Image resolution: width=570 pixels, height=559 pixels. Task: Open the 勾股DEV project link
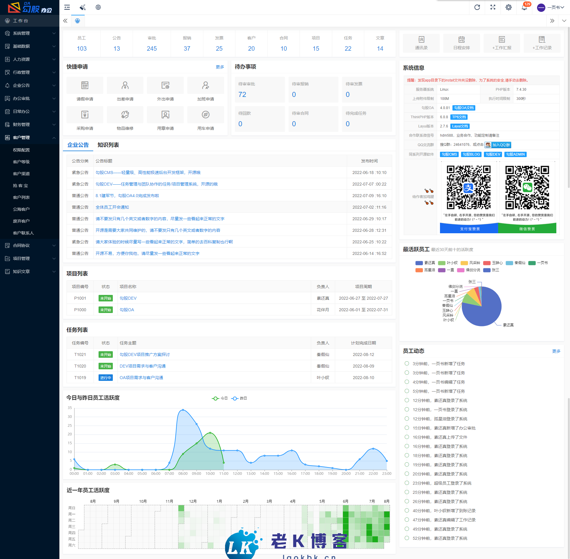[128, 298]
